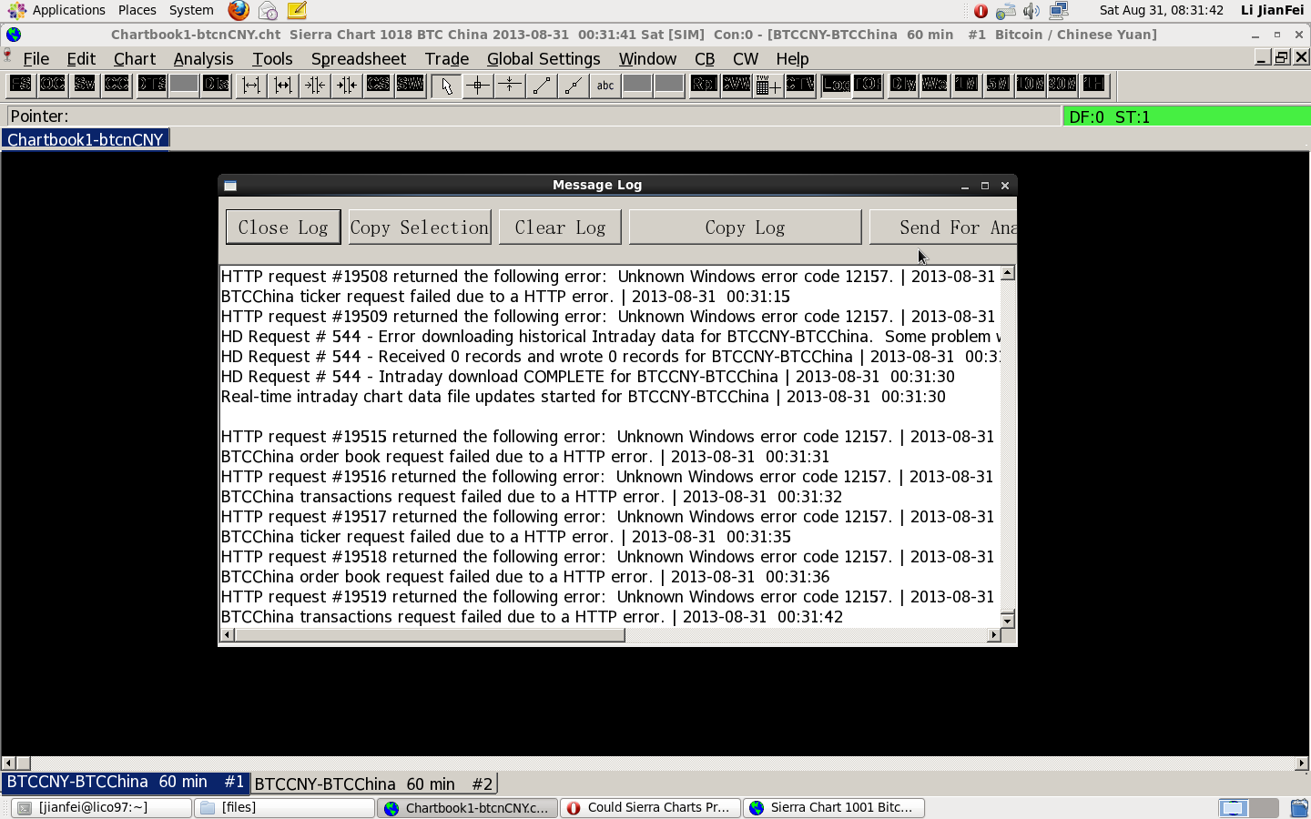Select the line drawing tool with square end

click(x=542, y=86)
